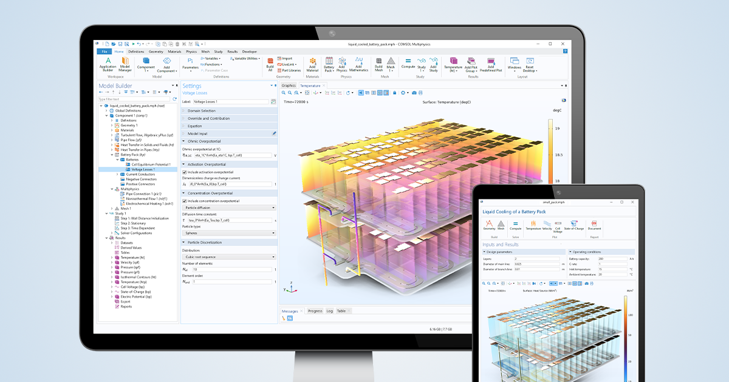Screen dimensions: 729x382
Task: Click the Number of elements field
Action: (x=232, y=269)
